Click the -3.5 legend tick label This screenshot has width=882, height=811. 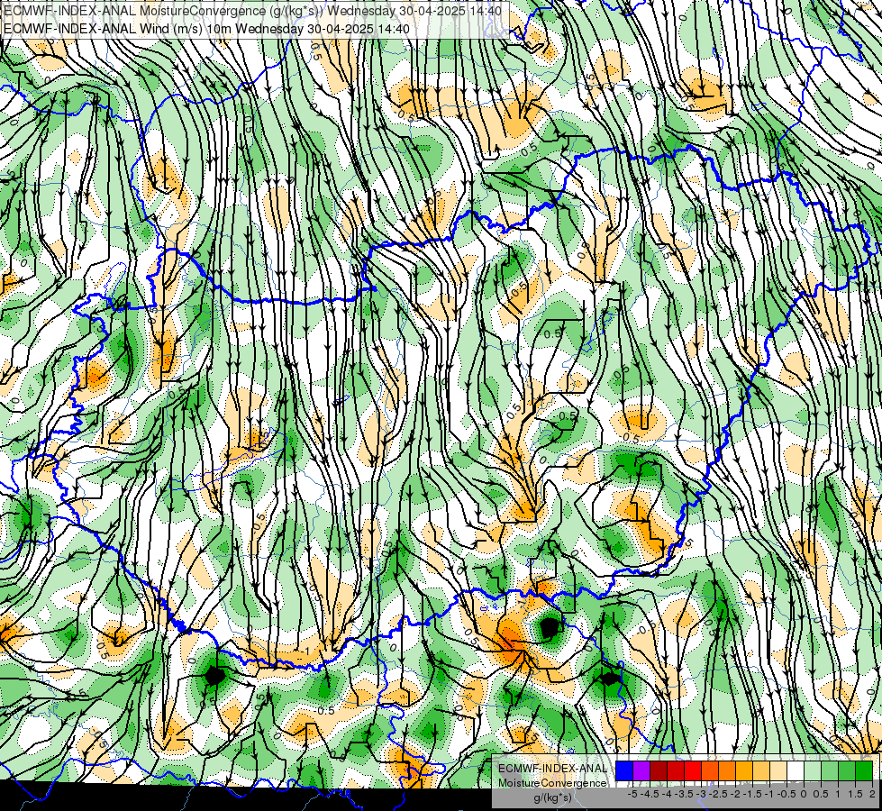684,794
